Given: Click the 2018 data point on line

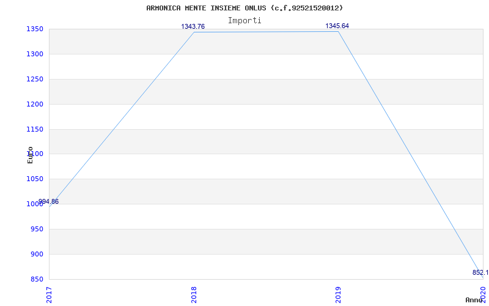Looking at the screenshot, I should point(194,32).
